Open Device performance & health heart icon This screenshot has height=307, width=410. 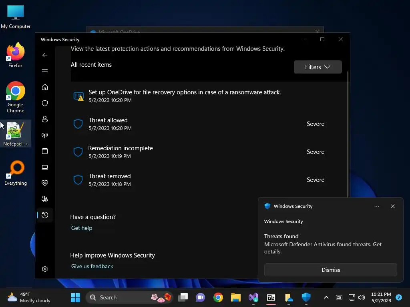(45, 183)
